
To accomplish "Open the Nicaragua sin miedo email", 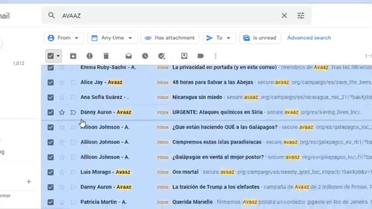I will tap(197, 97).
